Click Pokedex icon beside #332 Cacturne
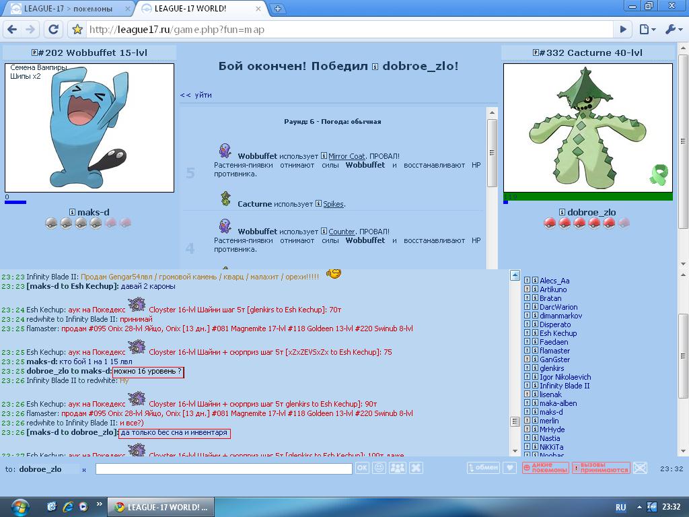The height and width of the screenshot is (517, 689). [x=536, y=53]
